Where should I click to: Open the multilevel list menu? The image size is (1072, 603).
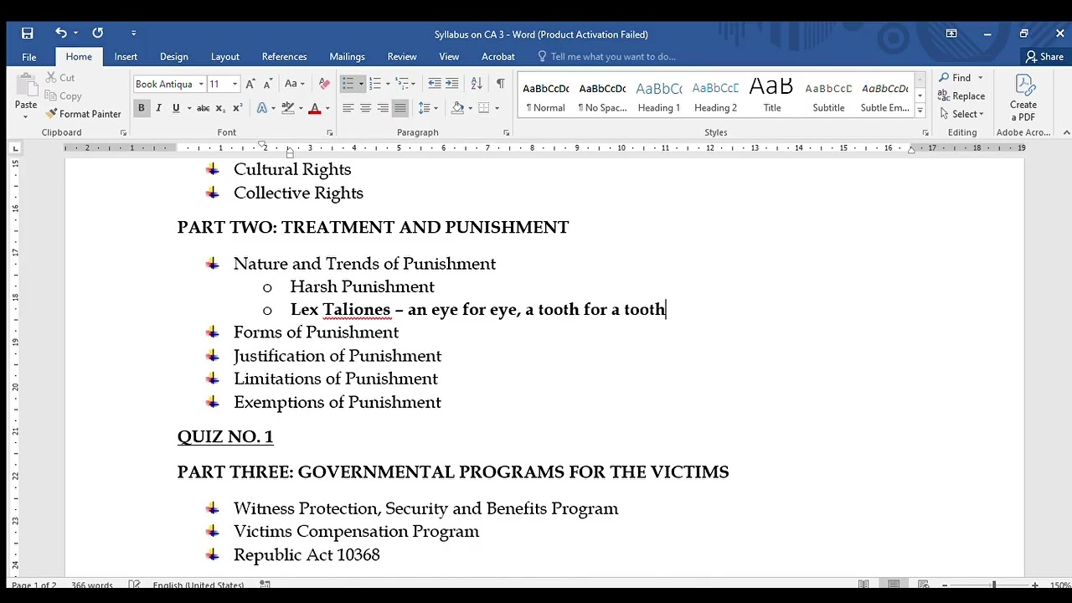(402, 84)
